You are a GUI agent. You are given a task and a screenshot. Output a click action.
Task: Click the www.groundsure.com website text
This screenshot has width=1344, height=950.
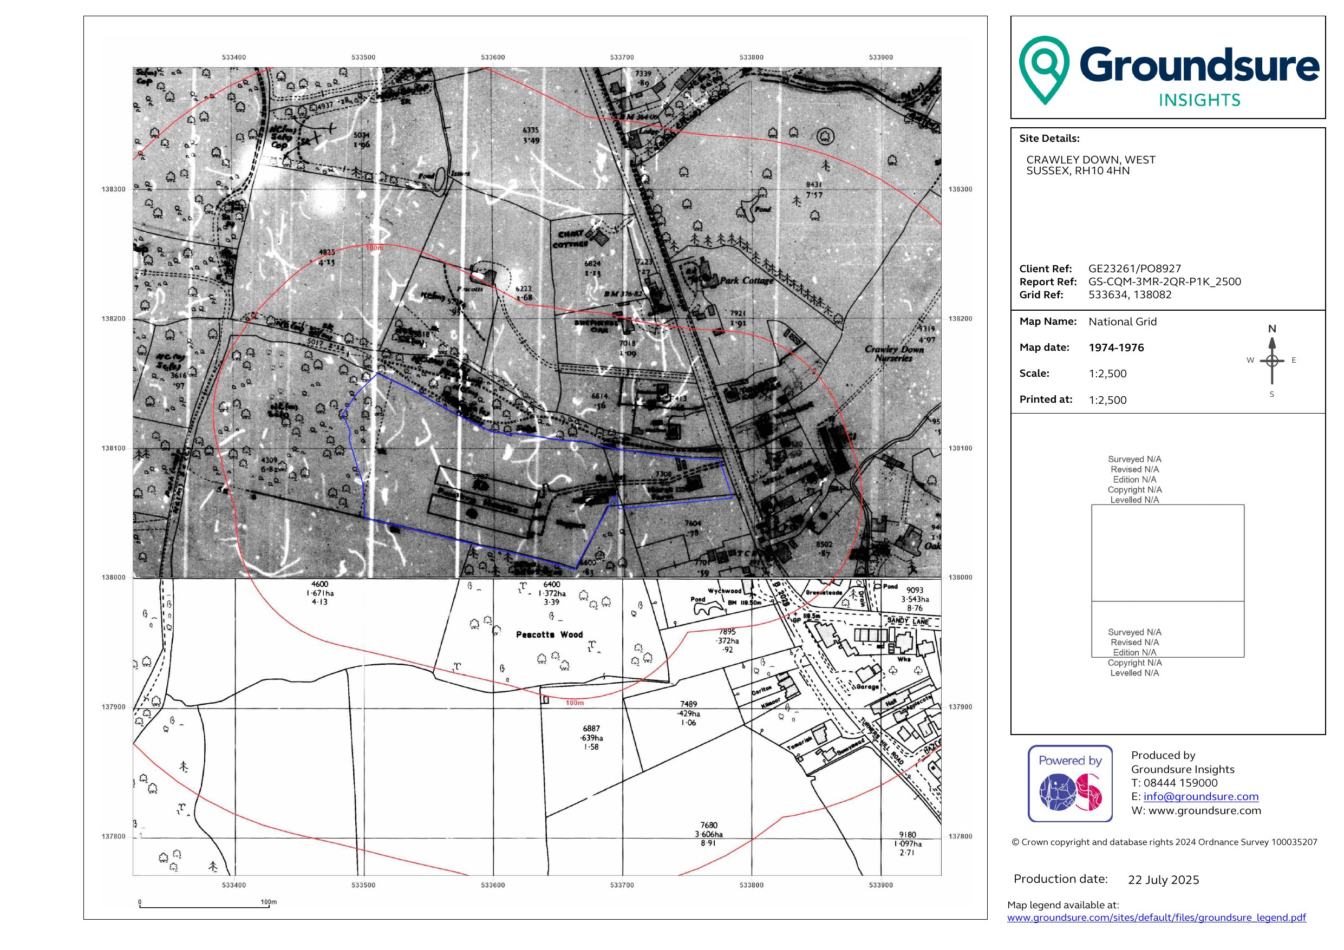(1204, 811)
